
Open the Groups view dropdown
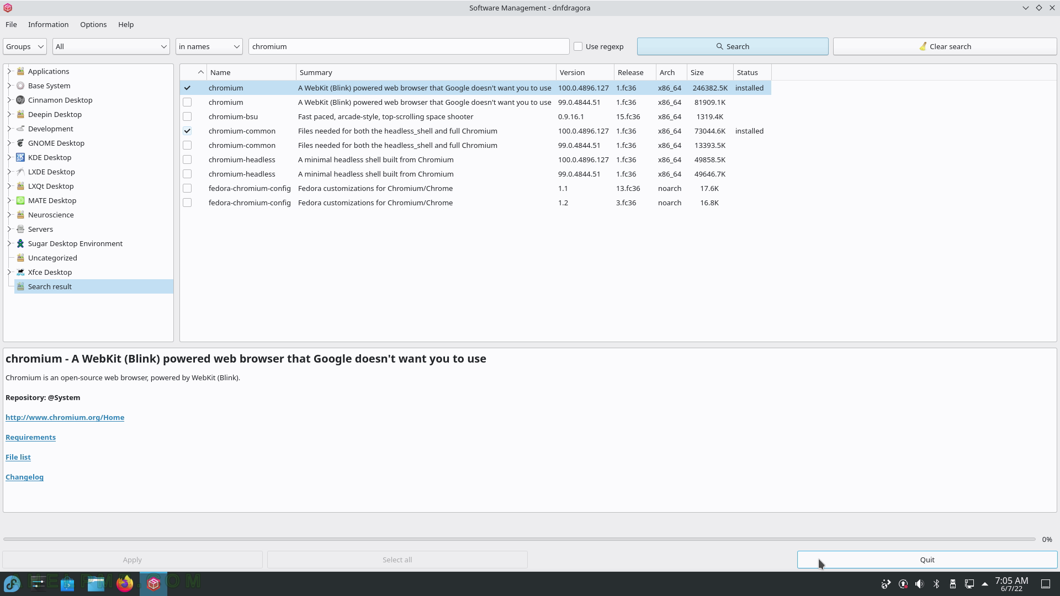tap(25, 46)
